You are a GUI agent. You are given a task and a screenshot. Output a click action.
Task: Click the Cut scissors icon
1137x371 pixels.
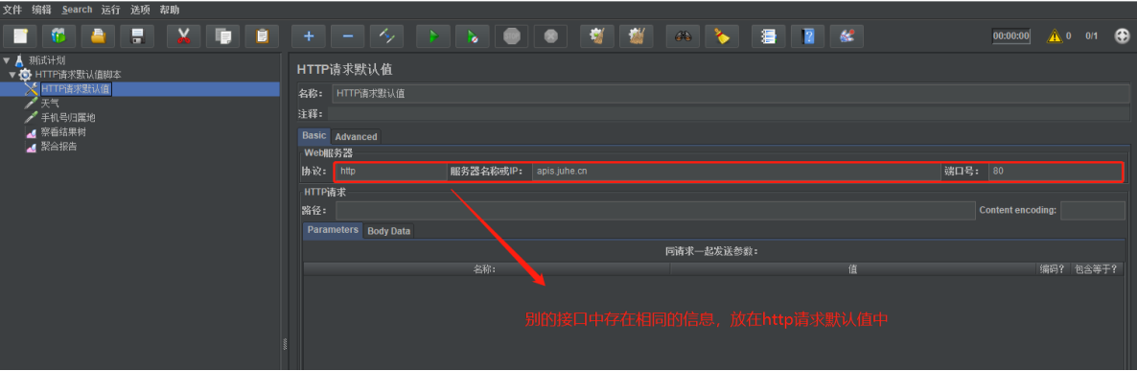click(183, 35)
